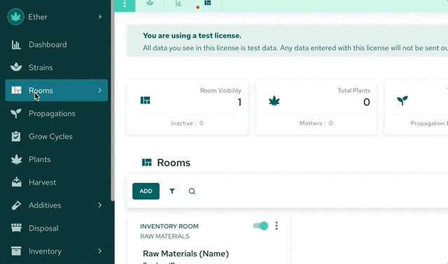Click the Room Visibility card grid icon
This screenshot has height=264, width=448.
[145, 101]
